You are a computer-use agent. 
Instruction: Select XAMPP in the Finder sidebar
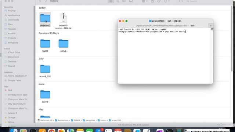[x=11, y=33]
